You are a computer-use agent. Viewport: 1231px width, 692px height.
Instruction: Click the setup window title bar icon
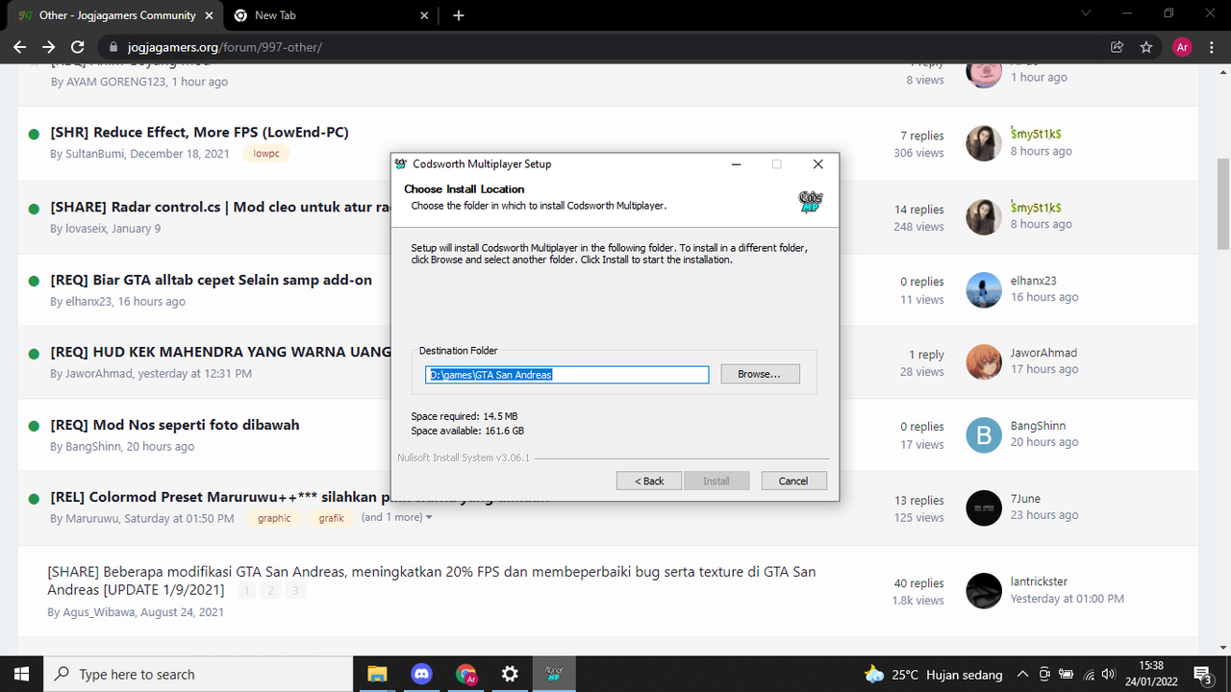pyautogui.click(x=401, y=164)
